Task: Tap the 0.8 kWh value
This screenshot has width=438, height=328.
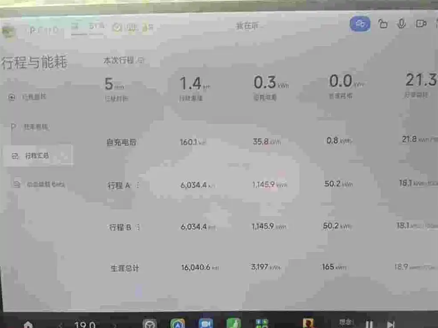Action: (339, 141)
